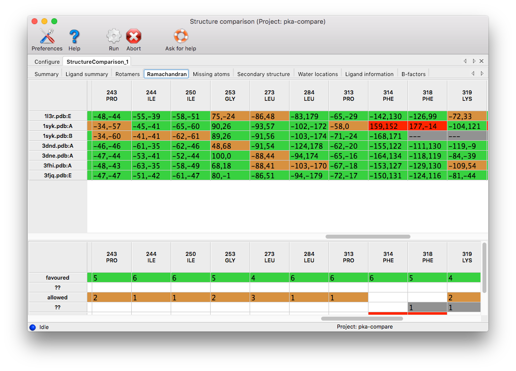Close the job tab with X icon
516x371 pixels.
pos(481,61)
